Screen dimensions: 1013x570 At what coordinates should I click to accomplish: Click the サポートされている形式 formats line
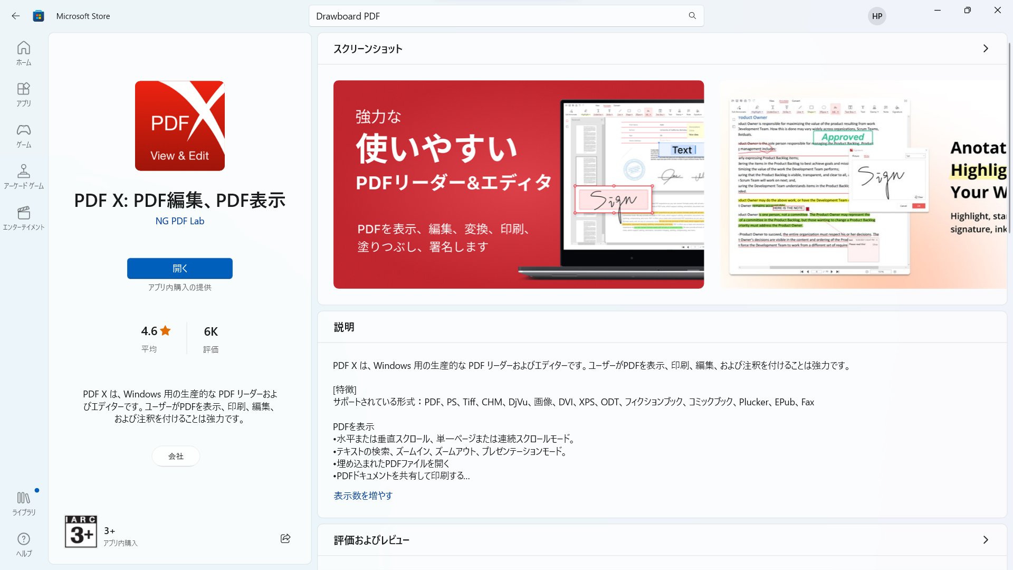click(x=574, y=402)
